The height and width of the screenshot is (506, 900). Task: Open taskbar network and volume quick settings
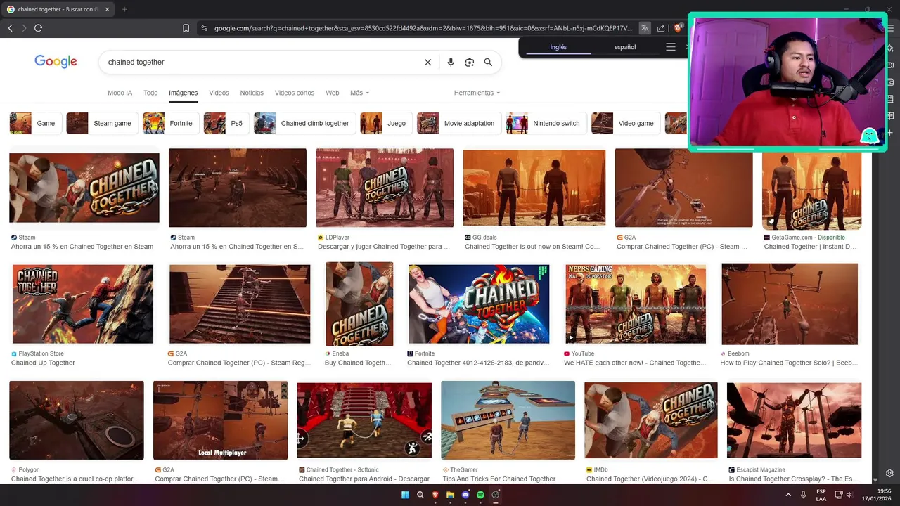(x=846, y=495)
